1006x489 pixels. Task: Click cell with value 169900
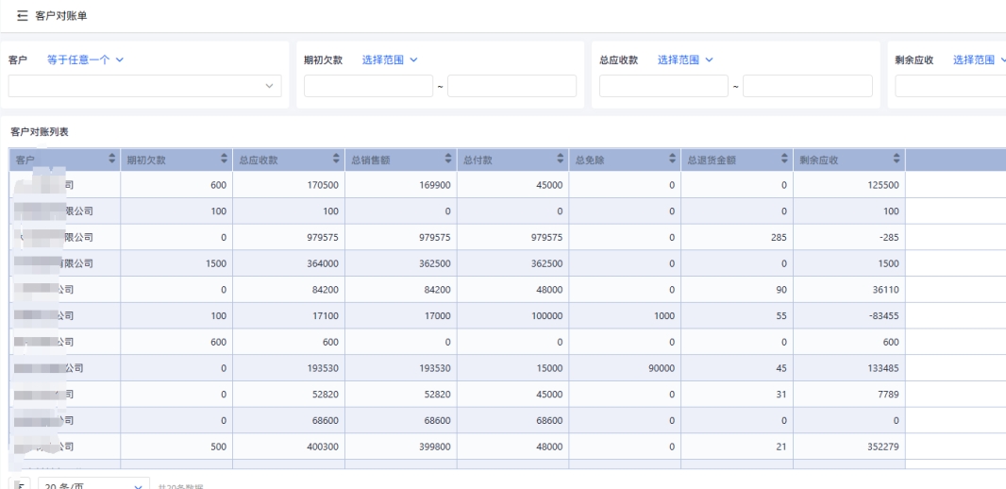[400, 185]
